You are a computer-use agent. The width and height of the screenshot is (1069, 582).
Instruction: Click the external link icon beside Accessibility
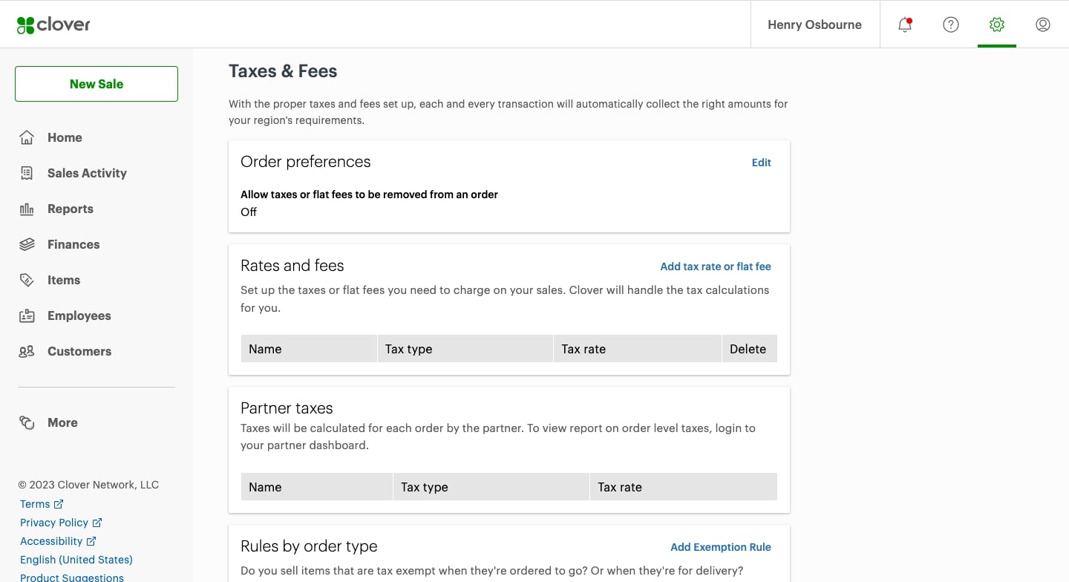(x=91, y=541)
